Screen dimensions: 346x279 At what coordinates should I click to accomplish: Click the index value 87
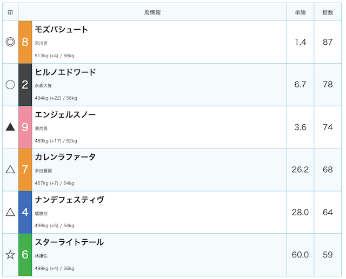click(x=328, y=42)
